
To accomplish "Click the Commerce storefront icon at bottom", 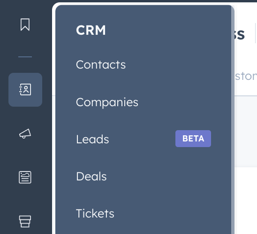I will [x=25, y=221].
